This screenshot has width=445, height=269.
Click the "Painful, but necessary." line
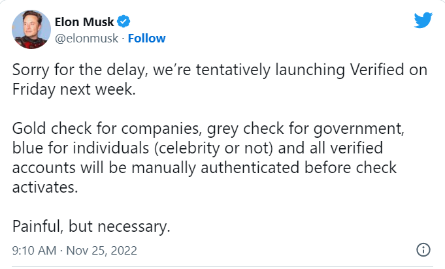coord(91,227)
